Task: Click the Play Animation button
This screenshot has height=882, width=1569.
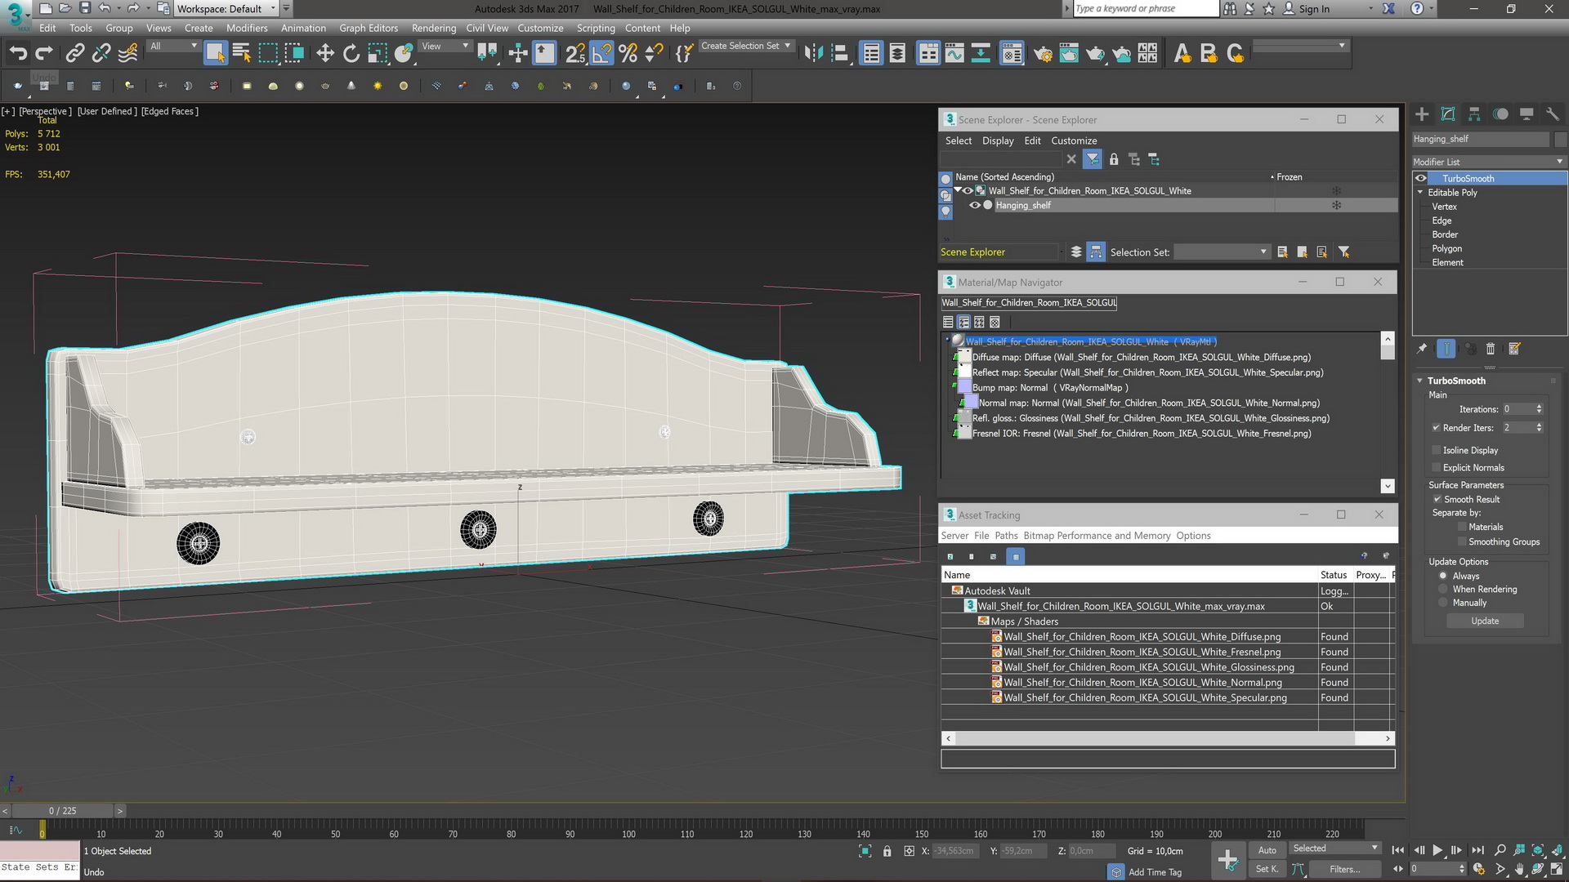Action: pyautogui.click(x=1437, y=850)
